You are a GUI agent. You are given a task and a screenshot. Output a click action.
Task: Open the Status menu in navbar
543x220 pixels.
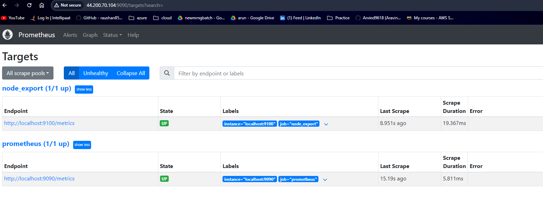[112, 35]
